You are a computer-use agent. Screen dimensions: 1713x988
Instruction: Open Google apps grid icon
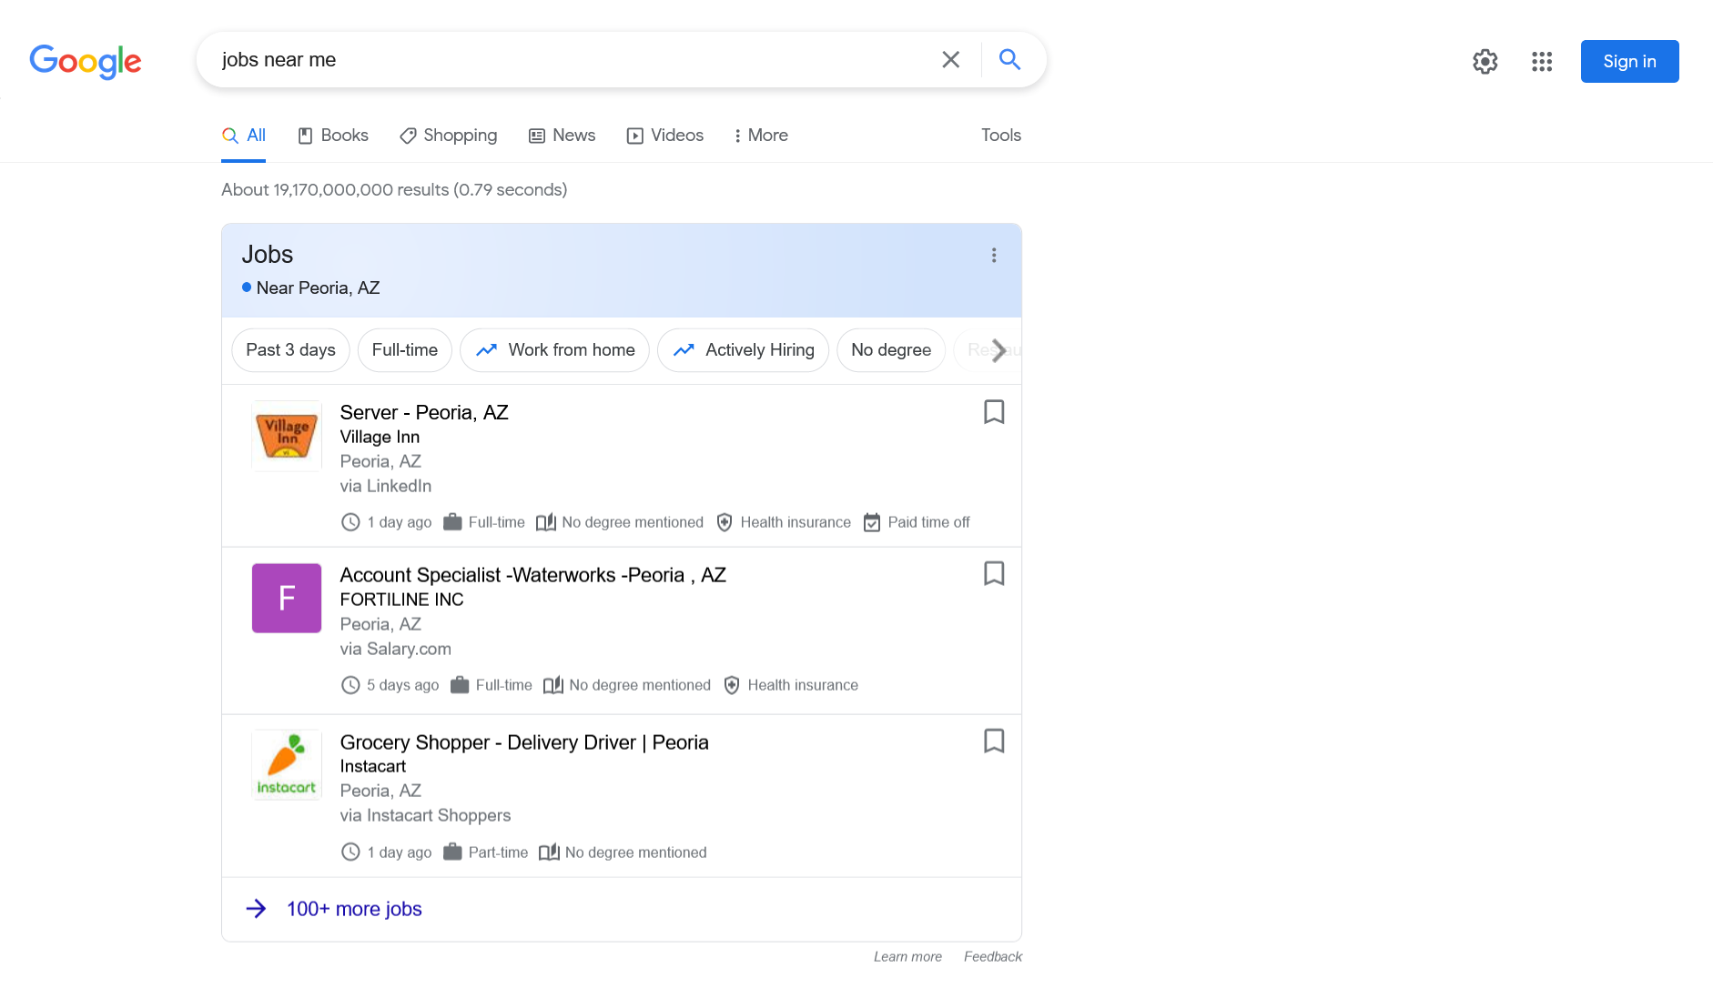[x=1541, y=62]
